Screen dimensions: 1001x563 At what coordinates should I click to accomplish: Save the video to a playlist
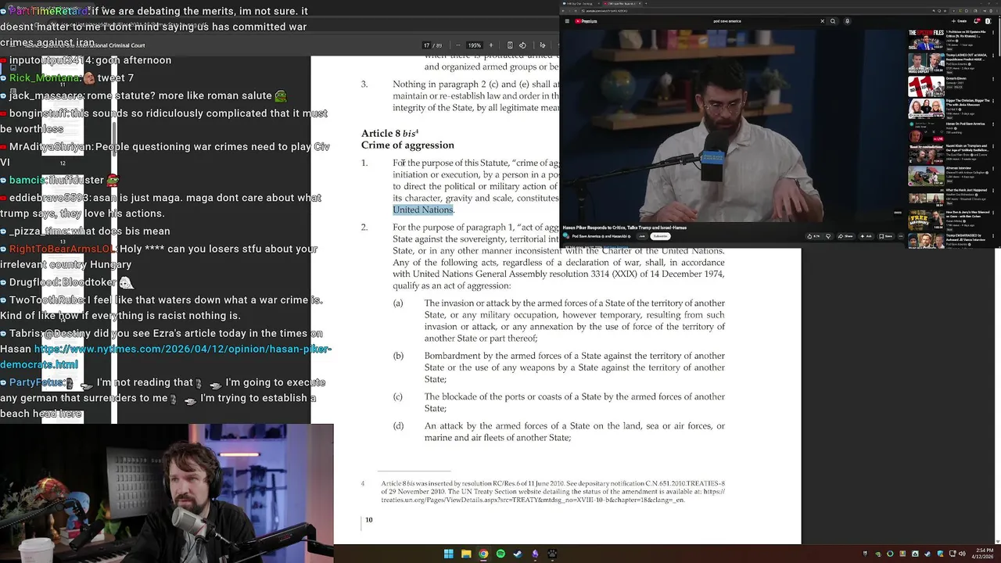pyautogui.click(x=885, y=236)
